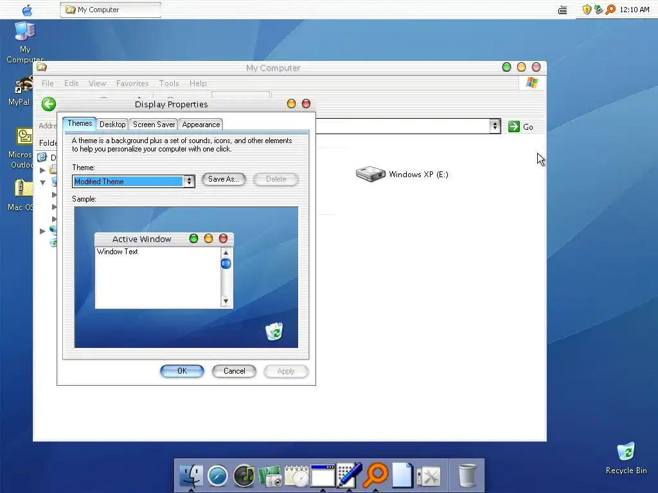Expand bottom network tree node arrow

point(42,231)
